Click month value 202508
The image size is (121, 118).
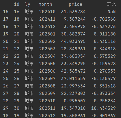(x=47, y=86)
